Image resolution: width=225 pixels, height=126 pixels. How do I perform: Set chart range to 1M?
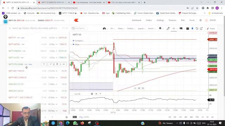click(180, 117)
